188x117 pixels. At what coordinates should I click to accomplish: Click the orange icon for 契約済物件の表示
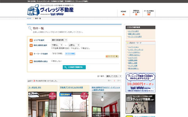(x=31, y=61)
